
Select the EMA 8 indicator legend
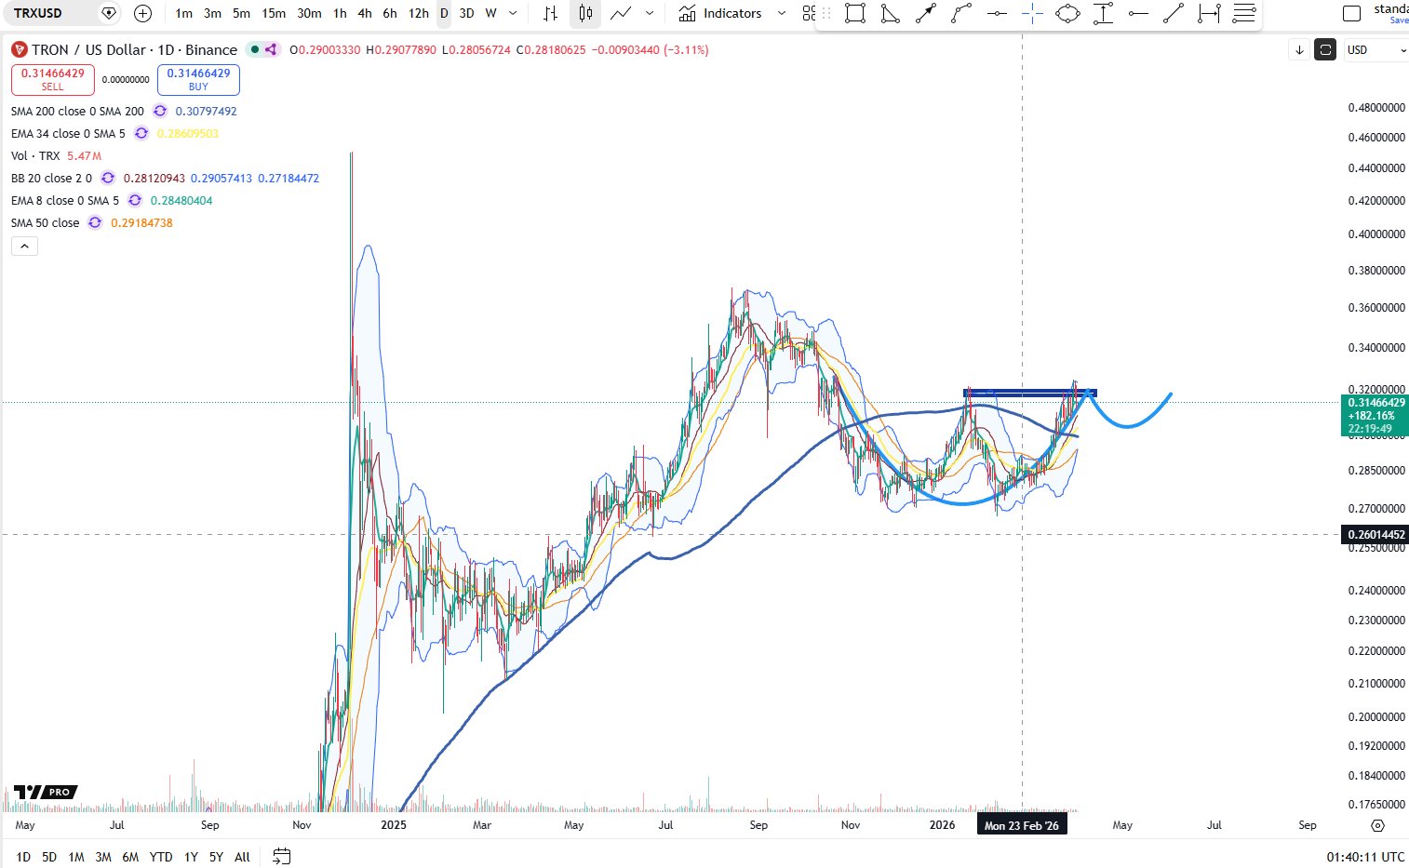tap(65, 200)
